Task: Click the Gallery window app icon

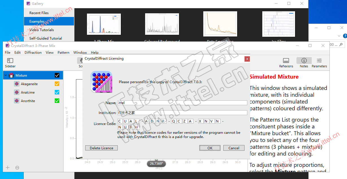Action: pos(28,3)
